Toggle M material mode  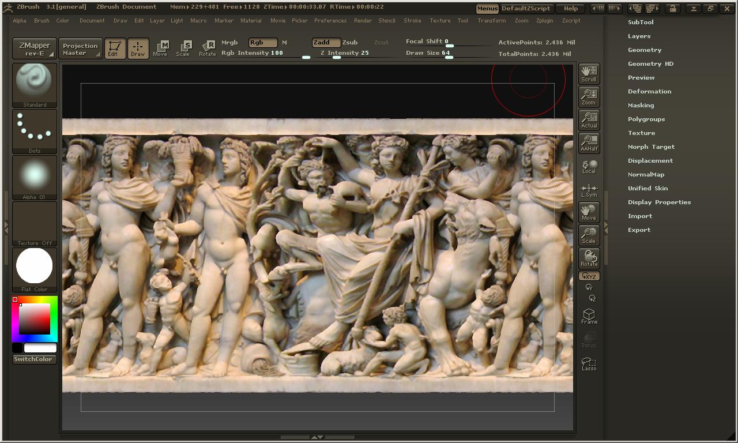[284, 43]
